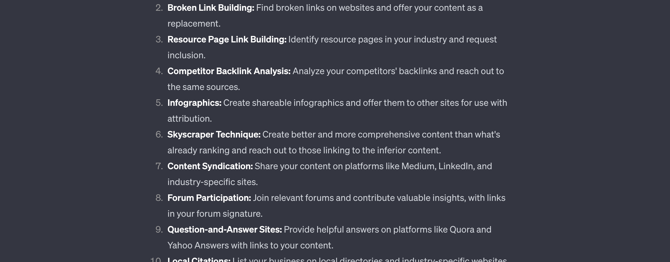Click the text 'in your forum signature.'

click(215, 214)
